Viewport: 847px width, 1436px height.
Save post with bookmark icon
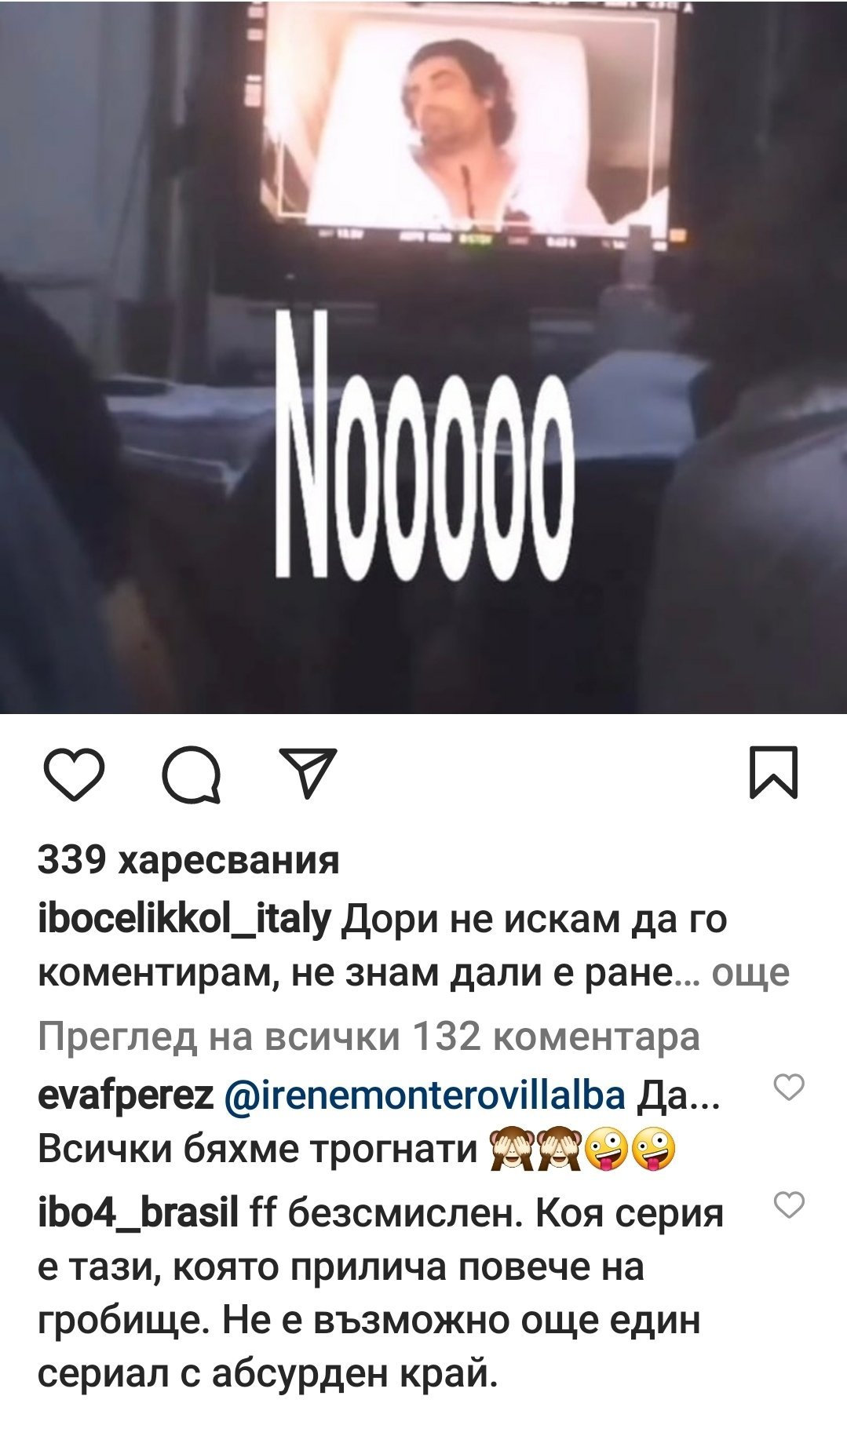tap(774, 772)
